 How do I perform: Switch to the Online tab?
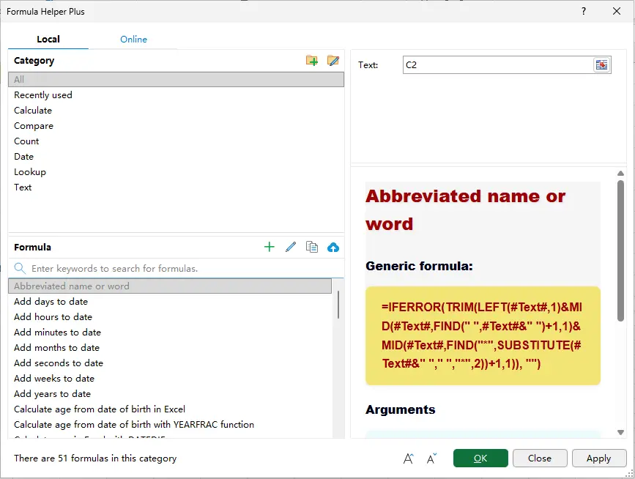[x=133, y=40]
